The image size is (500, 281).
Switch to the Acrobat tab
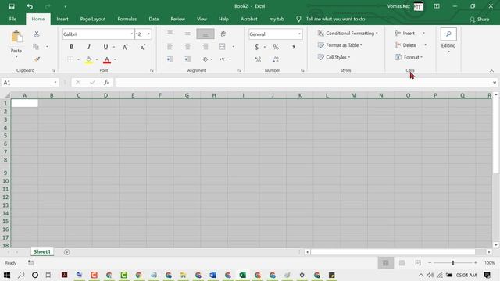pos(249,19)
